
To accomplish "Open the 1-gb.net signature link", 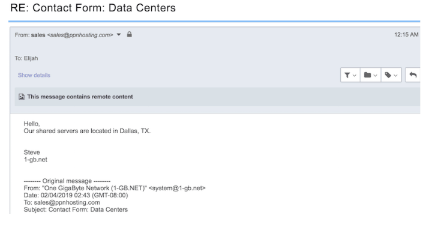I will tap(35, 160).
